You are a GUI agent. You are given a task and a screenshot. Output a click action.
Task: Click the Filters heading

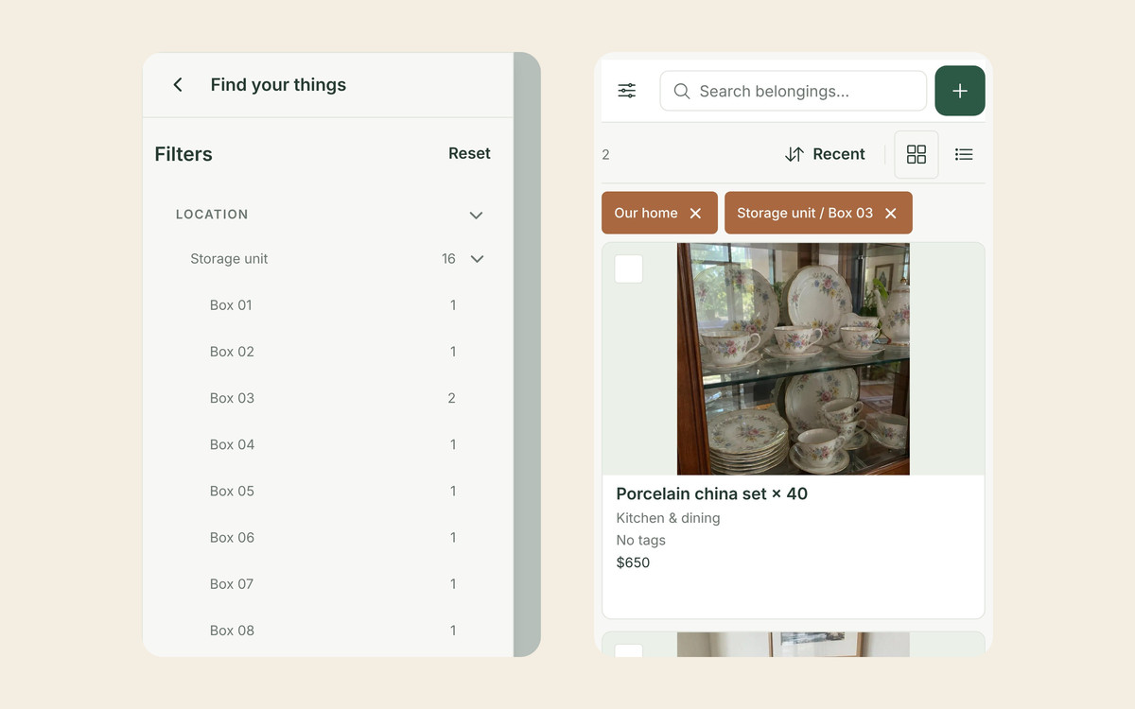[183, 154]
